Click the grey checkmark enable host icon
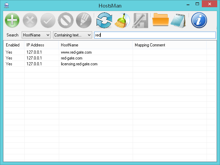Viewport: 220px width, 165px height. pyautogui.click(x=48, y=20)
